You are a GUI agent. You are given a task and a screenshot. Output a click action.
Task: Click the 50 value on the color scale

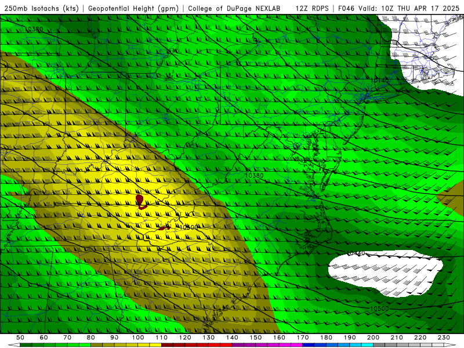point(20,338)
